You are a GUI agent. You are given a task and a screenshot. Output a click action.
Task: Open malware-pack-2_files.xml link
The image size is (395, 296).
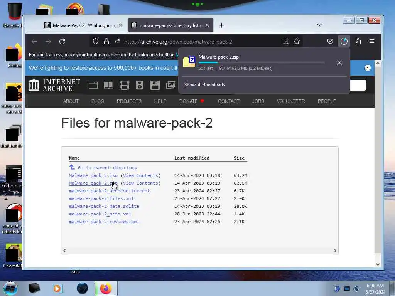(x=101, y=198)
